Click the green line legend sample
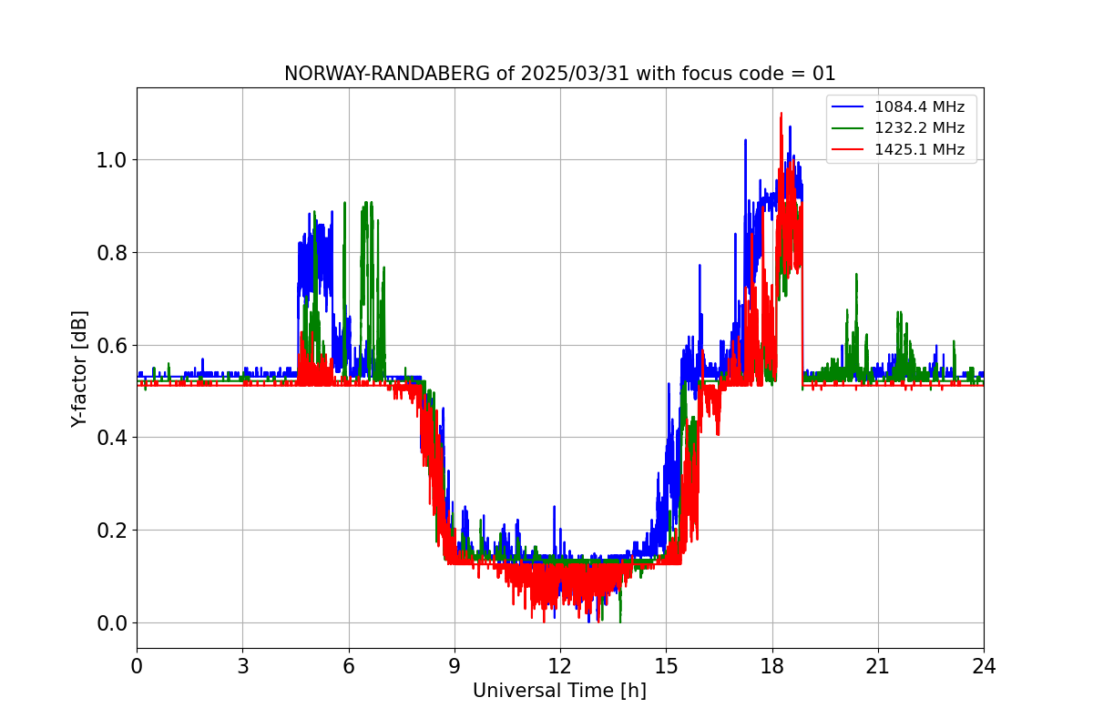The height and width of the screenshot is (728, 1093). [x=848, y=129]
